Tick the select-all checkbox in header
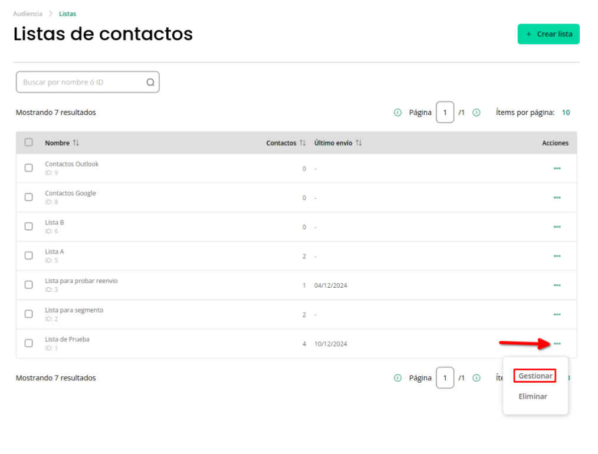This screenshot has height=454, width=598. point(29,142)
